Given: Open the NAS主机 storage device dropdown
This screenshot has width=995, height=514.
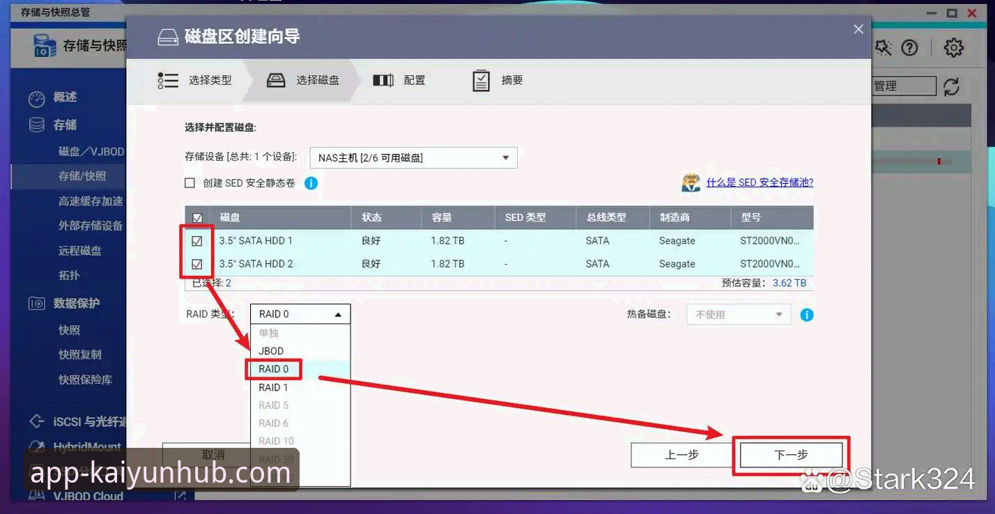Looking at the screenshot, I should click(413, 158).
